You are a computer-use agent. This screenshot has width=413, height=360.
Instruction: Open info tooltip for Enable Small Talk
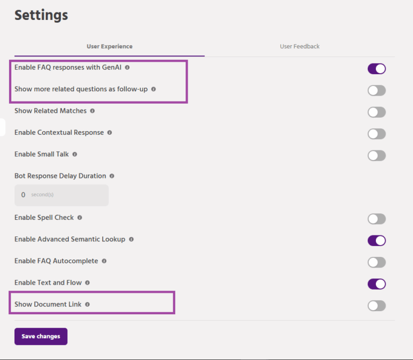[x=75, y=154]
